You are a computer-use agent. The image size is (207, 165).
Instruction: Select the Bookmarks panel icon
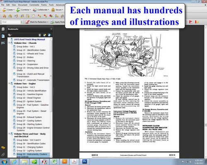[3, 36]
